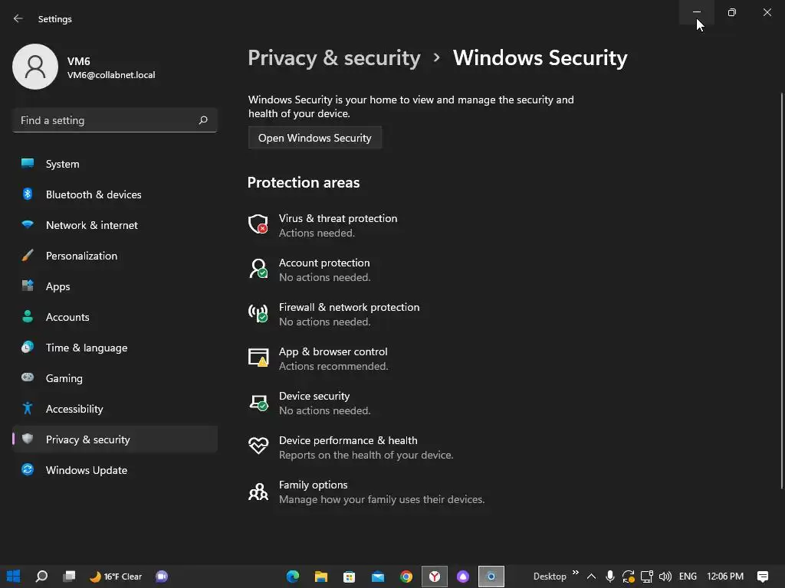Go to Gaming settings
Viewport: 785px width, 588px height.
point(115,378)
